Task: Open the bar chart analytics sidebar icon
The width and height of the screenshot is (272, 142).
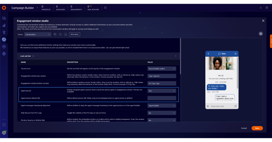Action: click(4, 25)
